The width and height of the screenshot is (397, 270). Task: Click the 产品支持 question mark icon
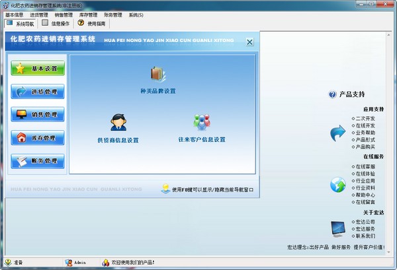click(x=332, y=94)
